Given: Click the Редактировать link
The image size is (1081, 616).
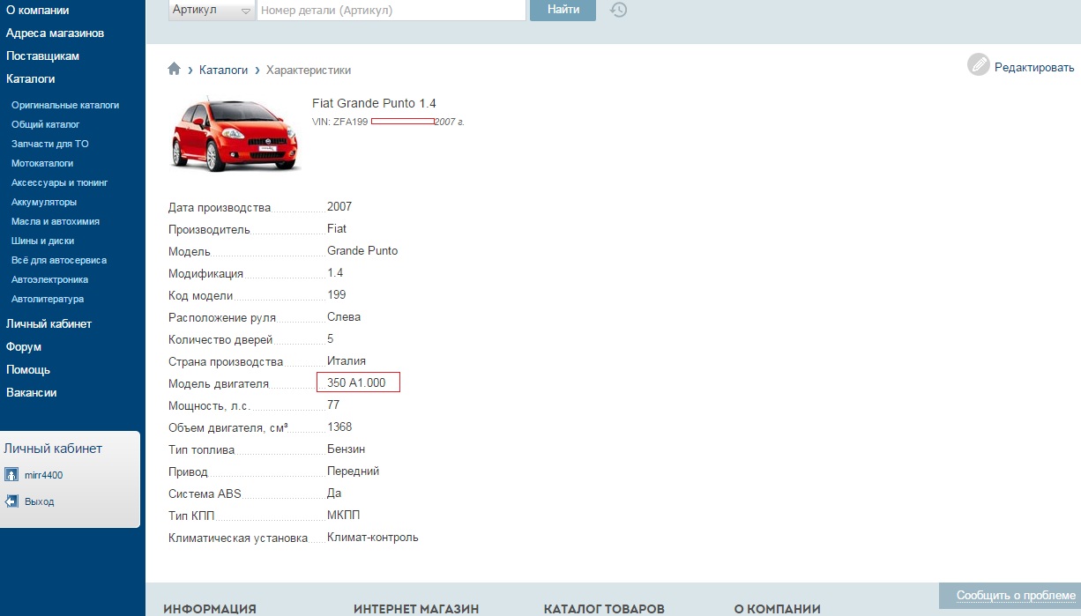Looking at the screenshot, I should pos(1034,67).
